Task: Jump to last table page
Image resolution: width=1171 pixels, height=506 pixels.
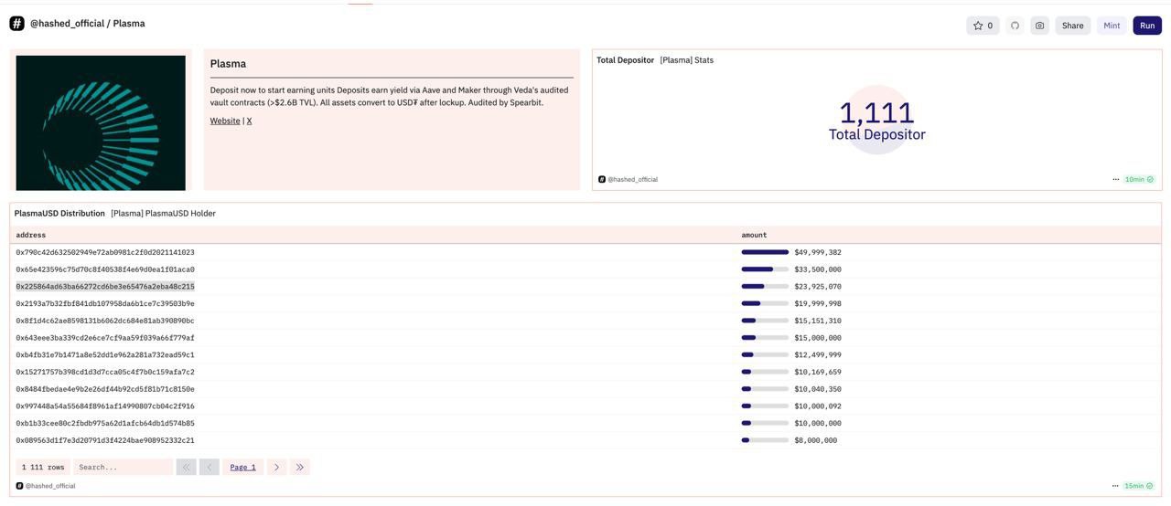Action: (299, 467)
